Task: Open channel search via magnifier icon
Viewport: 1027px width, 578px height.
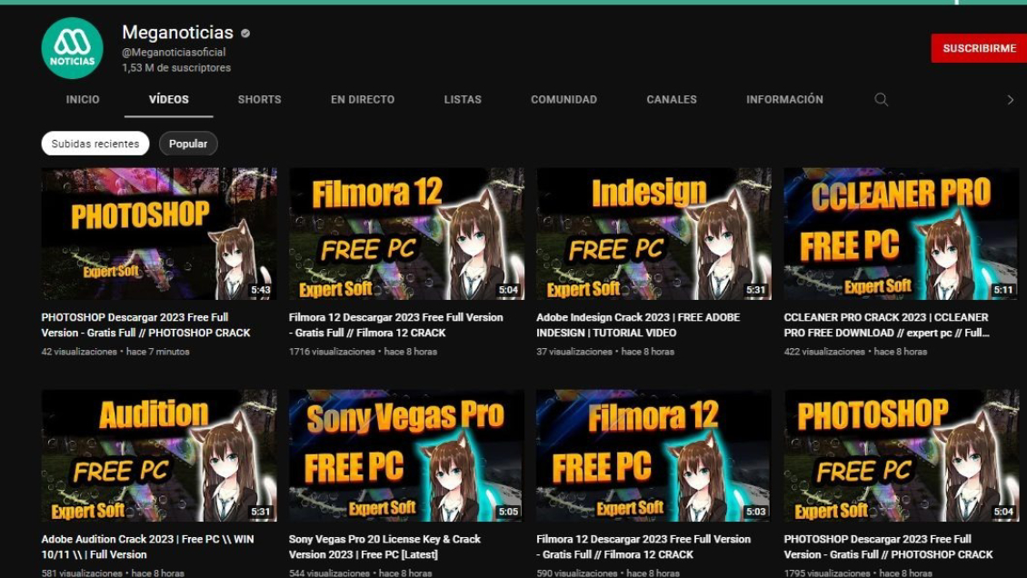Action: tap(880, 100)
